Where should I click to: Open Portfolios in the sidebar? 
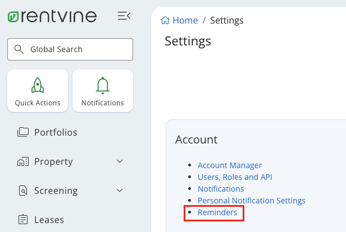(56, 133)
